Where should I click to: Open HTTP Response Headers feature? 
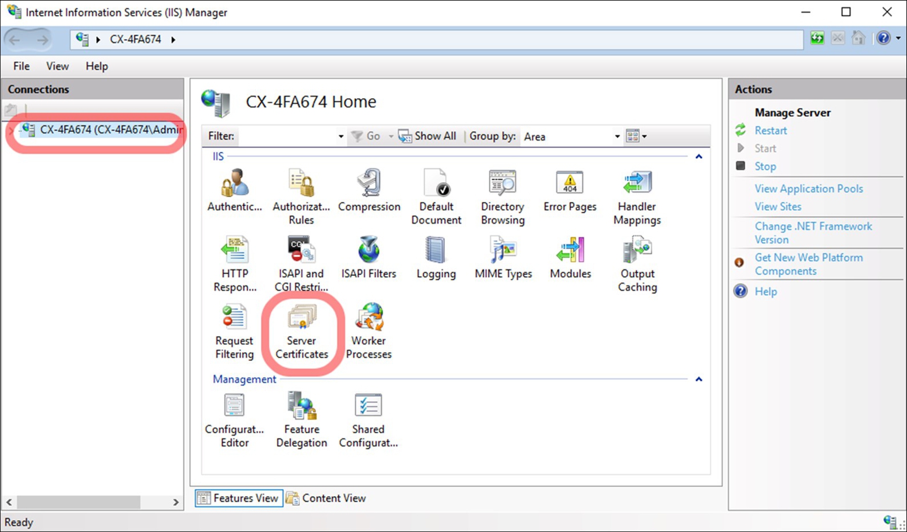[x=235, y=264]
